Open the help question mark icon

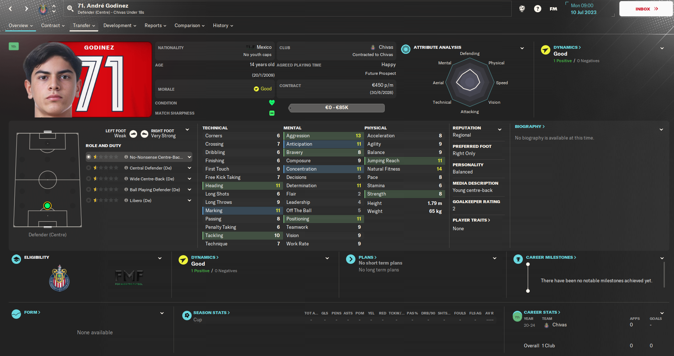[538, 9]
